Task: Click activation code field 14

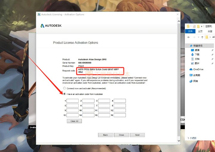Action: click(88, 115)
